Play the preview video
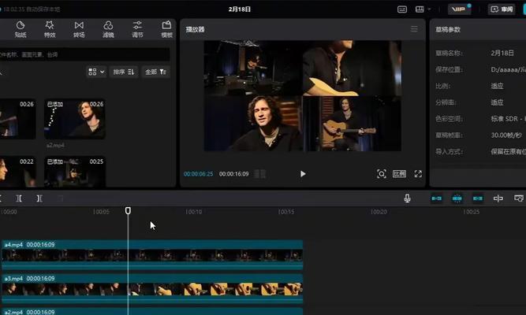 tap(303, 173)
